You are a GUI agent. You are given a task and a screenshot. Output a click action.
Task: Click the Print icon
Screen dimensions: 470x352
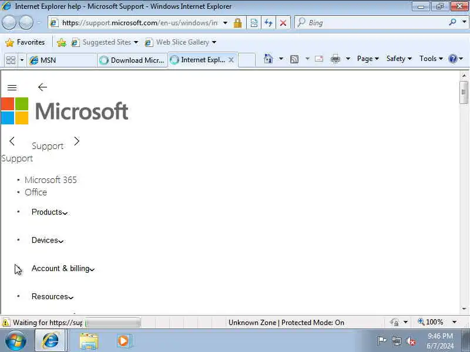click(x=335, y=59)
